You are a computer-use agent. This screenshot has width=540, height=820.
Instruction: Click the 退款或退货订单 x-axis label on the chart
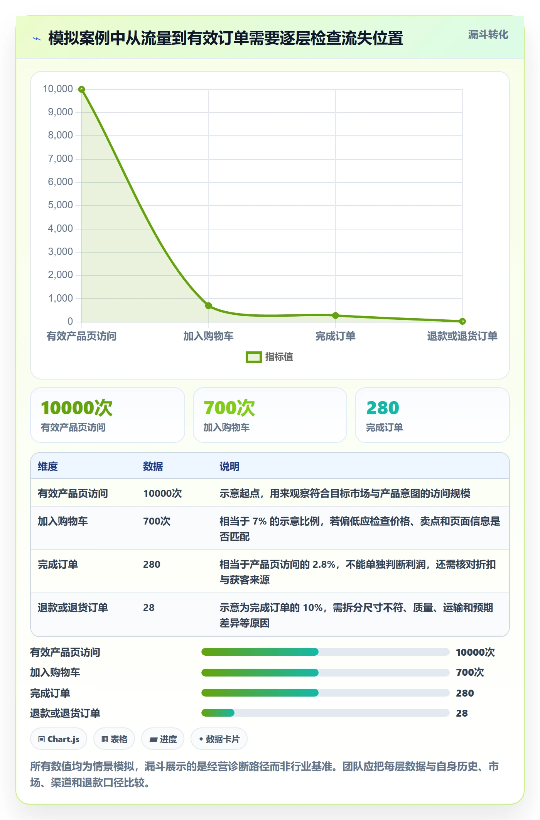pyautogui.click(x=462, y=336)
